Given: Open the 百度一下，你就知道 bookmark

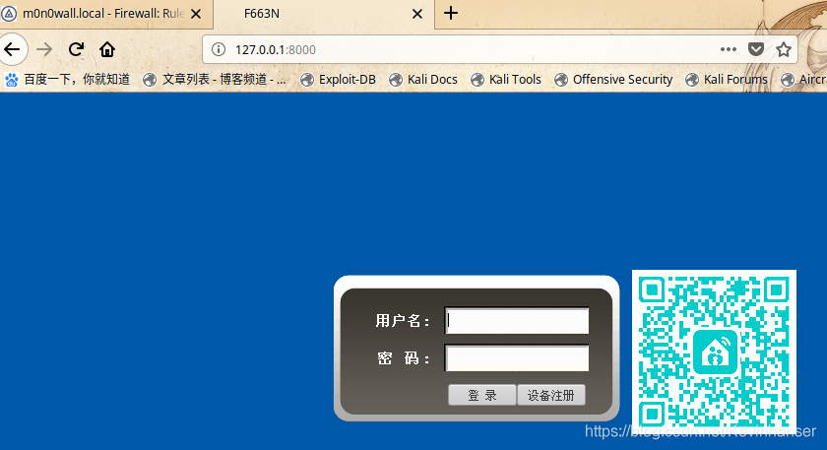Looking at the screenshot, I should pos(68,80).
